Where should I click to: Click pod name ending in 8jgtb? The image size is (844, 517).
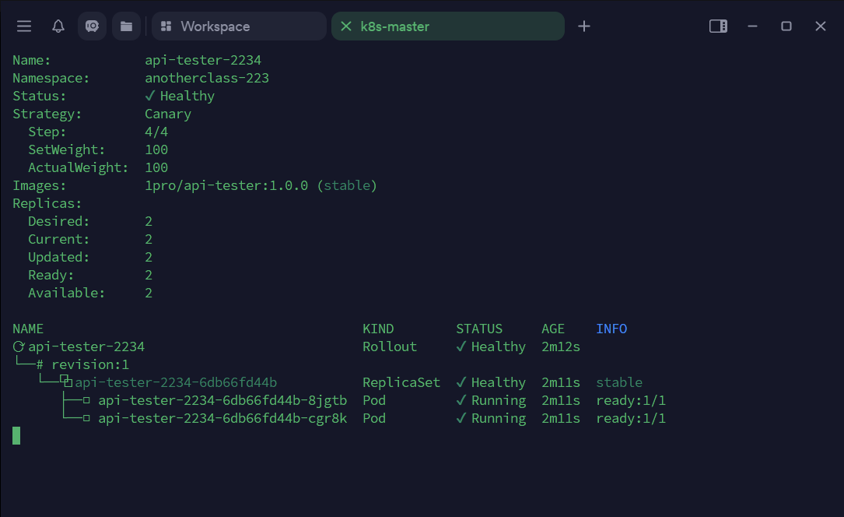pyautogui.click(x=222, y=400)
